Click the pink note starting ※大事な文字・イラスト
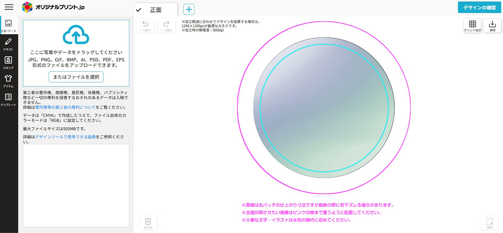 (296, 220)
